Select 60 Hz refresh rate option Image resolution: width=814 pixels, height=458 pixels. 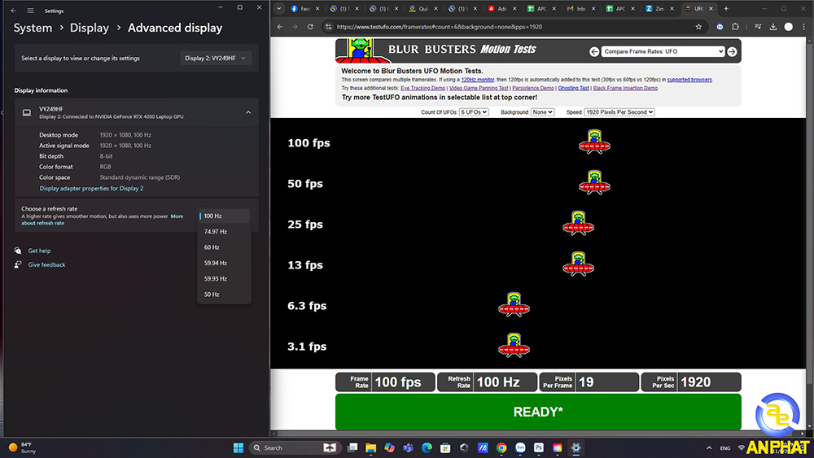click(225, 247)
